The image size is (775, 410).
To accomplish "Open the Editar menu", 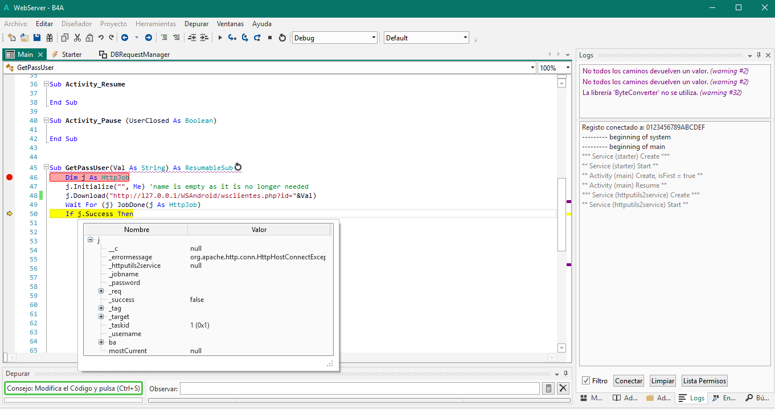I will coord(44,24).
